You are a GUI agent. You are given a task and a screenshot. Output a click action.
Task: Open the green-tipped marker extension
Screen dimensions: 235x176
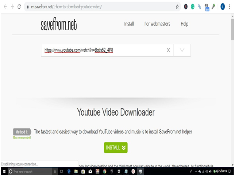(213, 7)
